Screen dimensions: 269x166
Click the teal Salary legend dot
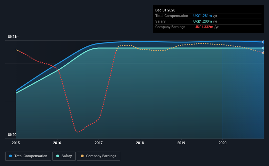[58, 156]
